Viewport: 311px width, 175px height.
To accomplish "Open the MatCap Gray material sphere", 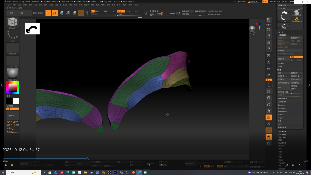I will click(12, 74).
